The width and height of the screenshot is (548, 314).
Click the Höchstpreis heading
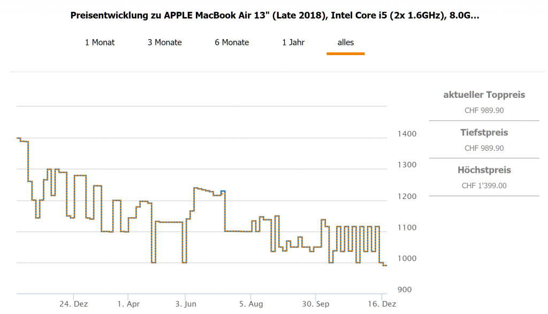[484, 170]
